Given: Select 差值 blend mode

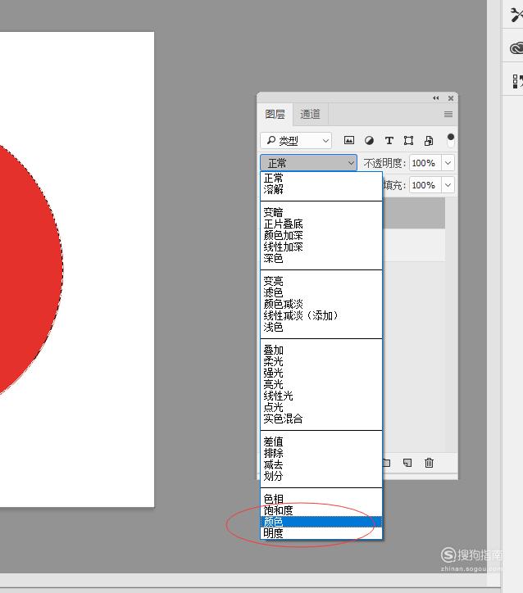Looking at the screenshot, I should click(321, 441).
